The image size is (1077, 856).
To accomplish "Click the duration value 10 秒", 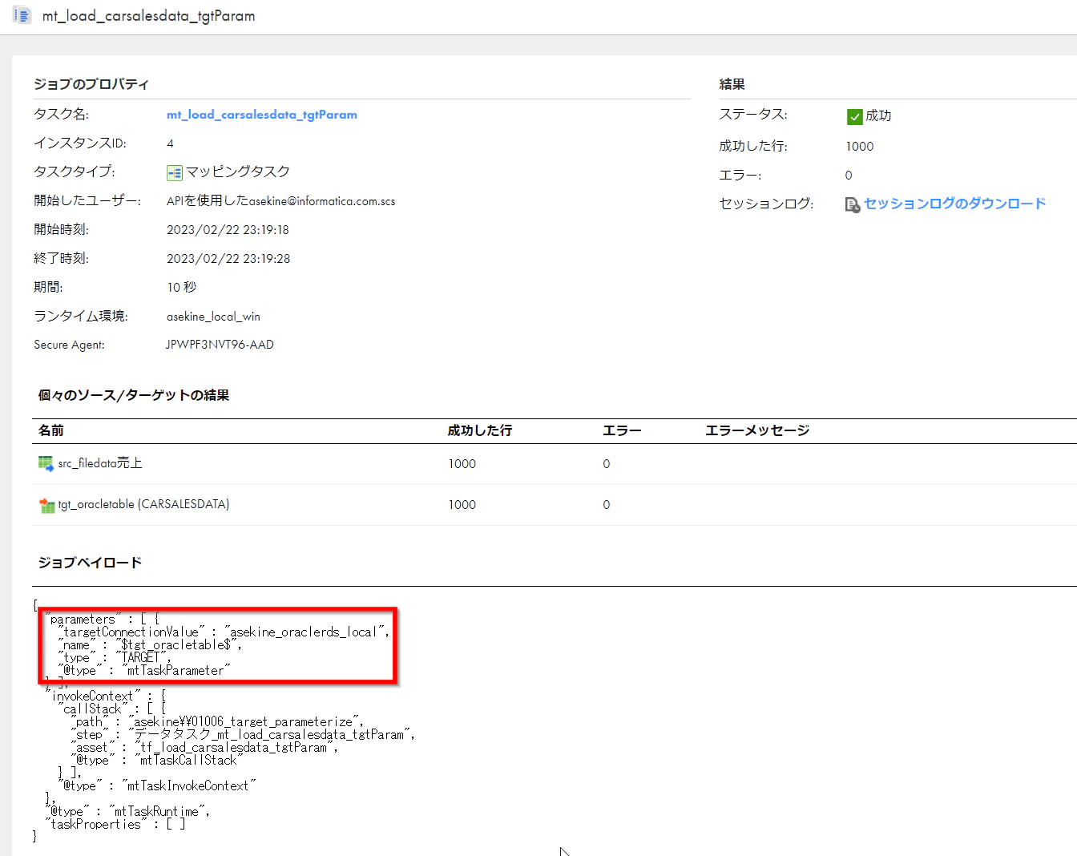I will click(x=182, y=287).
